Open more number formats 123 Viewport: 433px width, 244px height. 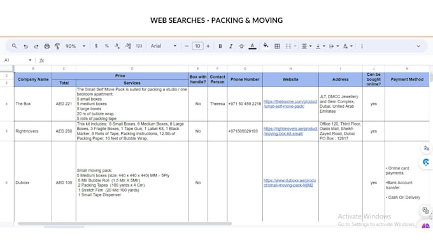(139, 46)
